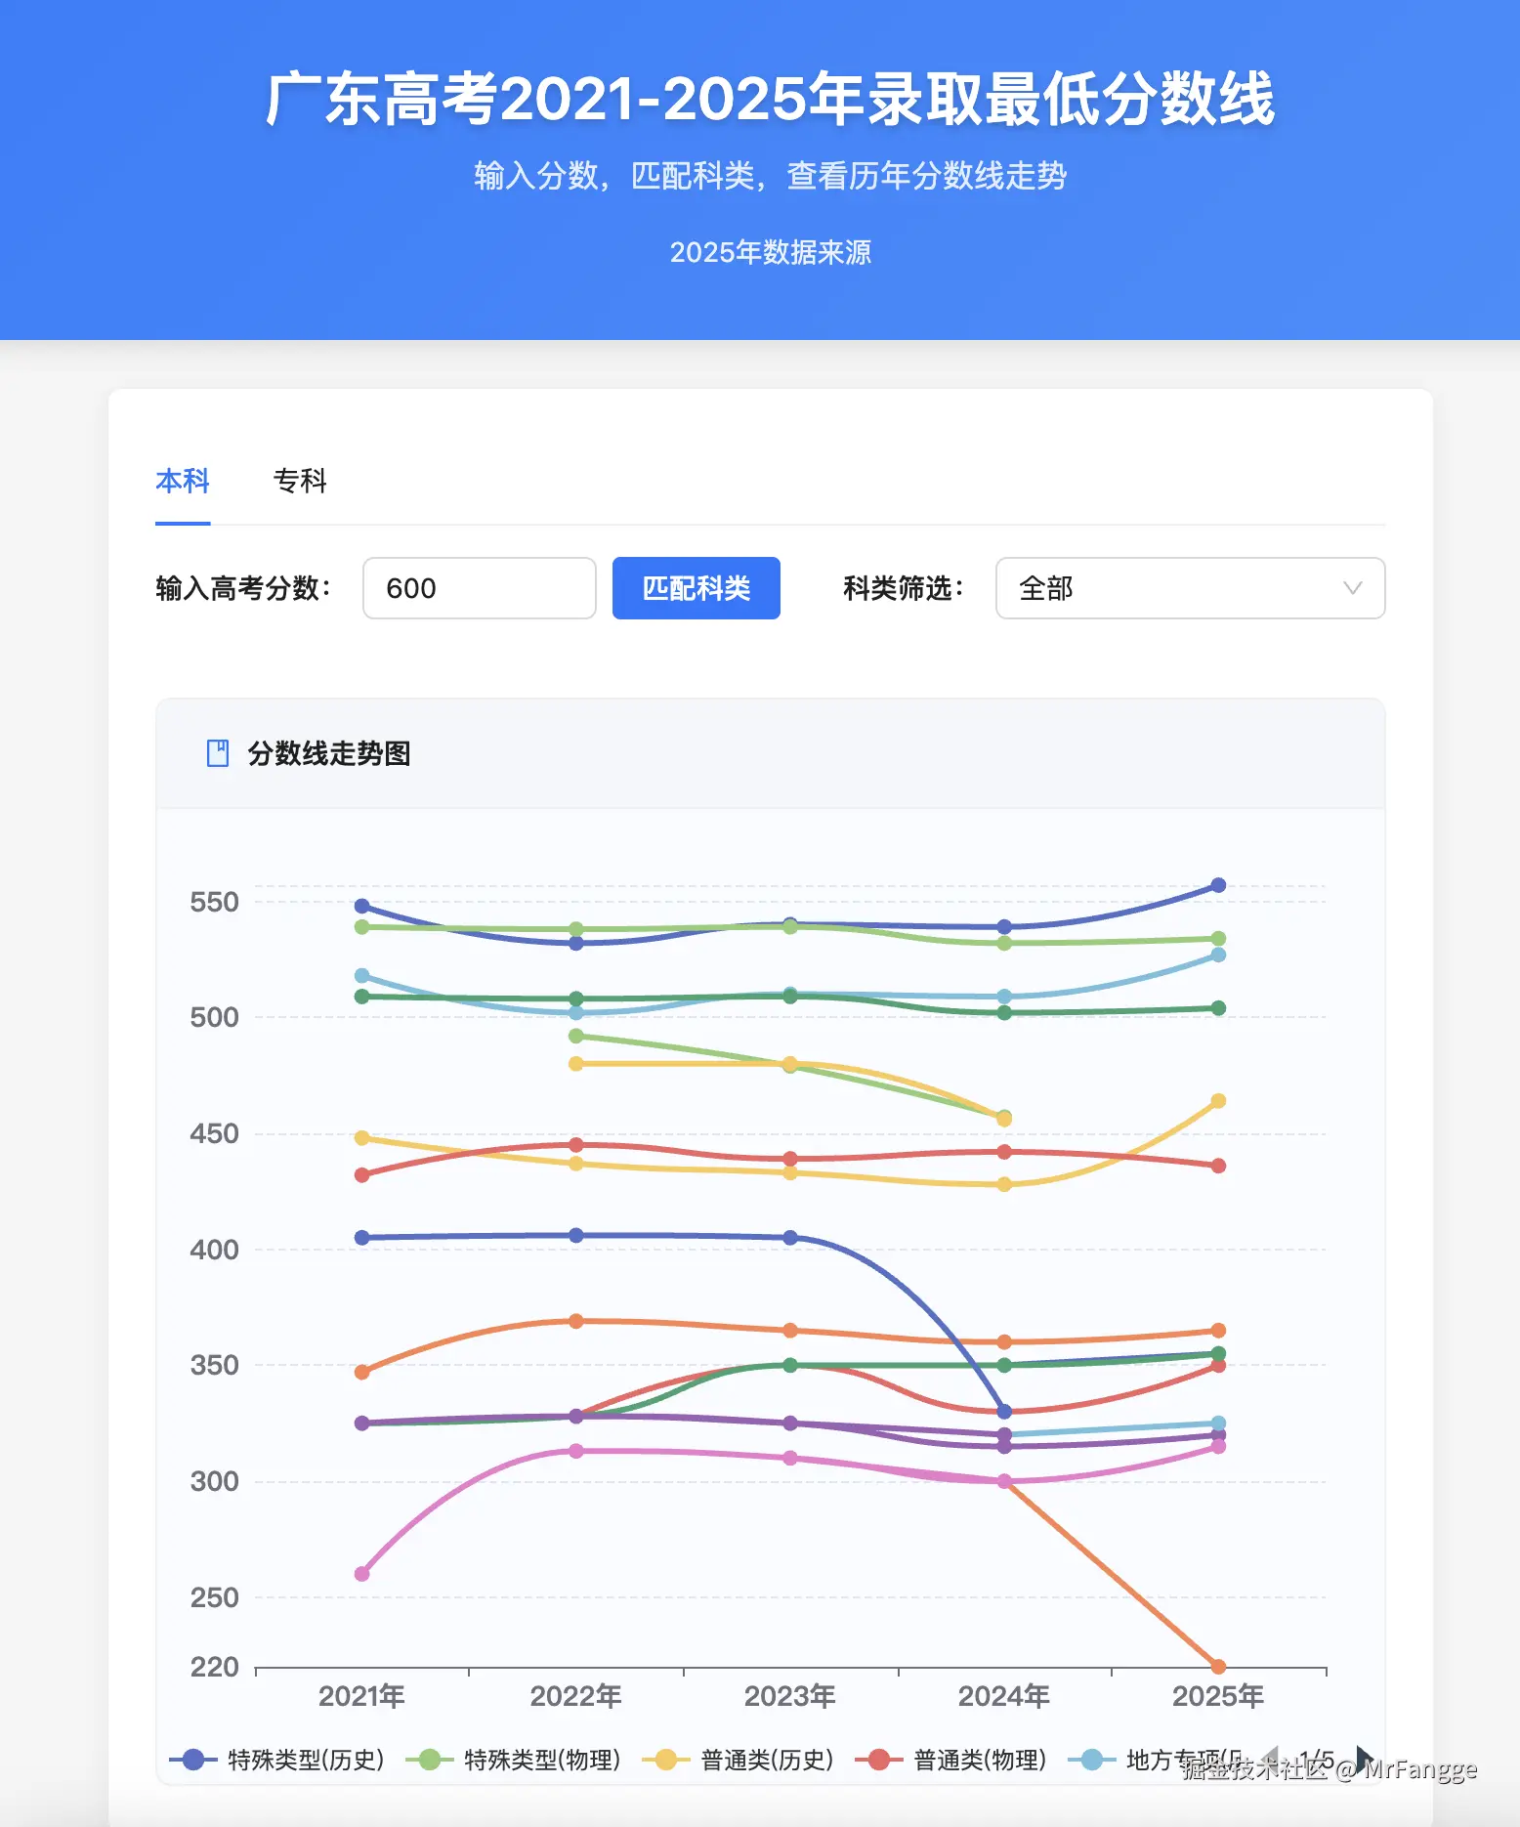Open the 全部 category filter dropdown
Image resolution: width=1520 pixels, height=1827 pixels.
[x=1190, y=588]
